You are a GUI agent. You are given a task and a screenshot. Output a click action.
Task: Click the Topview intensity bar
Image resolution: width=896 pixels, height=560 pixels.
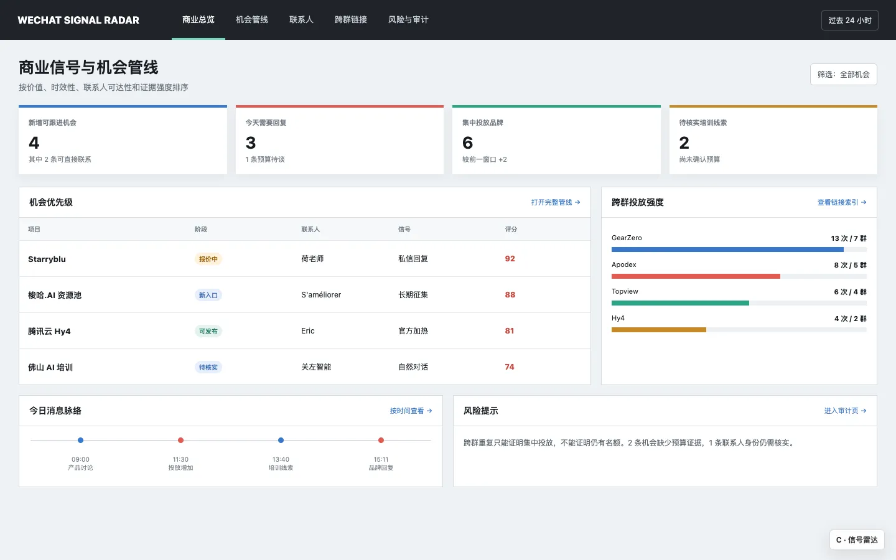739,303
